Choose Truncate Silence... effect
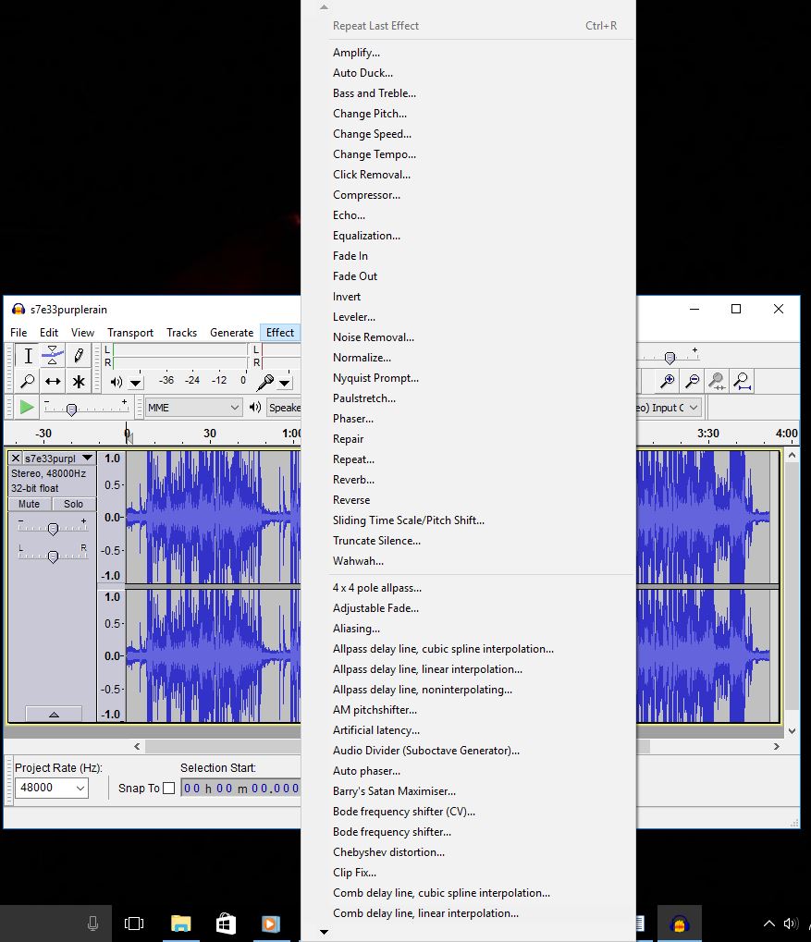811x942 pixels. (468, 540)
